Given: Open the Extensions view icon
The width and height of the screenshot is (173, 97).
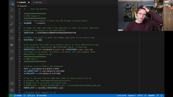Looking at the screenshot, I should [x=12, y=31].
